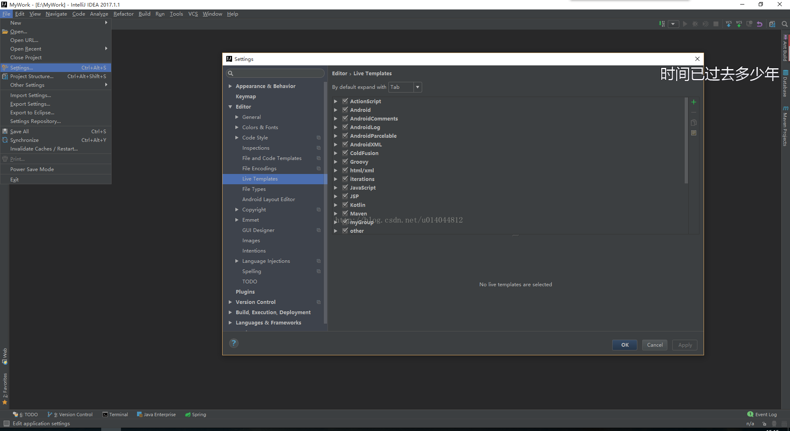This screenshot has height=431, width=790.
Task: Click the OK button in Settings
Action: point(625,345)
